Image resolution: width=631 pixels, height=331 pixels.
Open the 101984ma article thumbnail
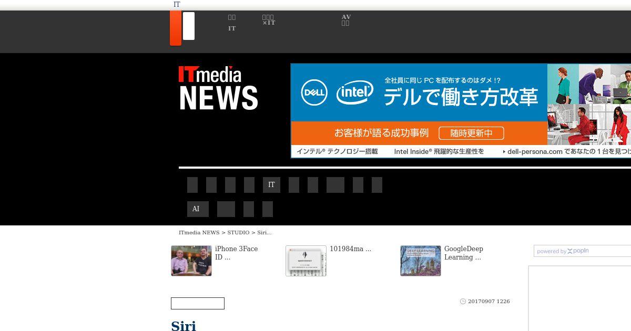click(x=306, y=261)
